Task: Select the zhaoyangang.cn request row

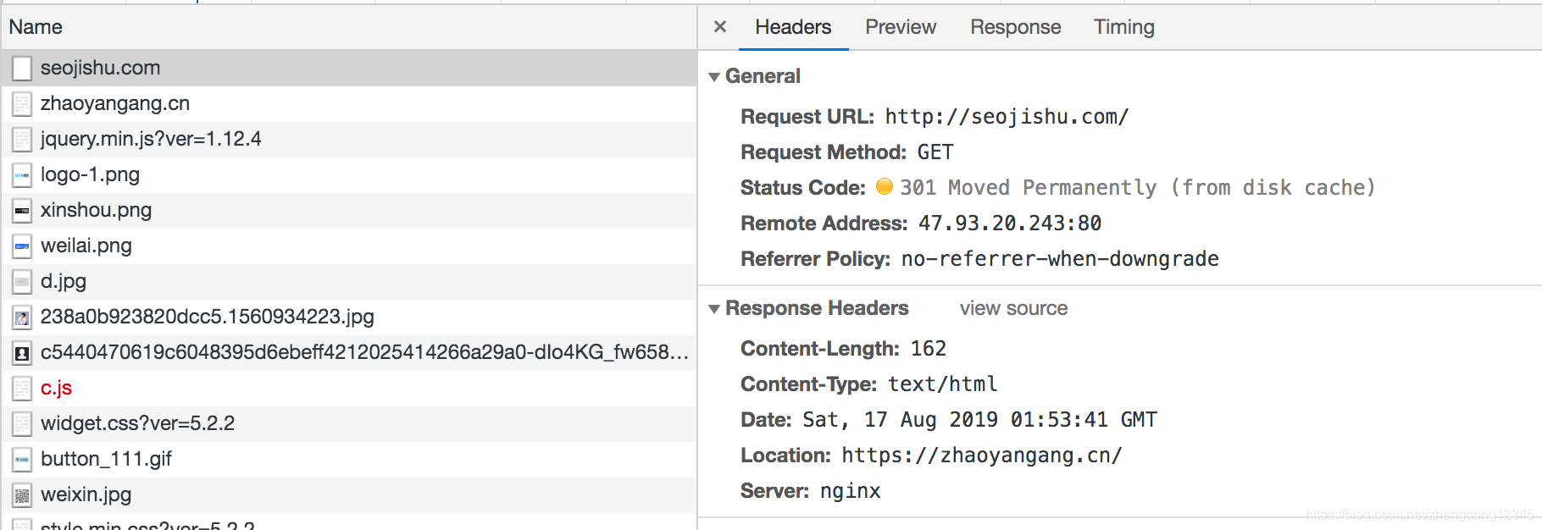Action: point(348,103)
